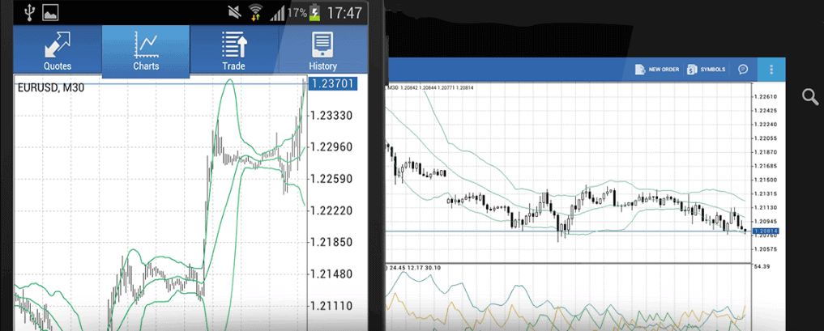This screenshot has width=824, height=331.
Task: Click the Symbols dollar icon
Action: coord(692,70)
